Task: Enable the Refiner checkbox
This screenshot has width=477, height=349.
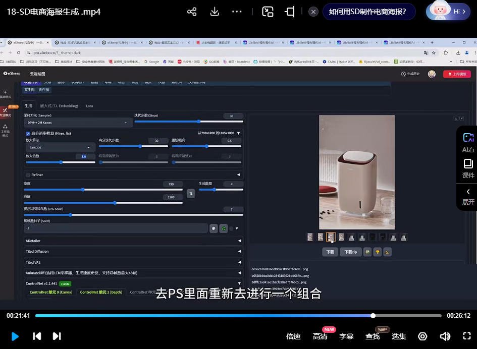Action: (28, 174)
